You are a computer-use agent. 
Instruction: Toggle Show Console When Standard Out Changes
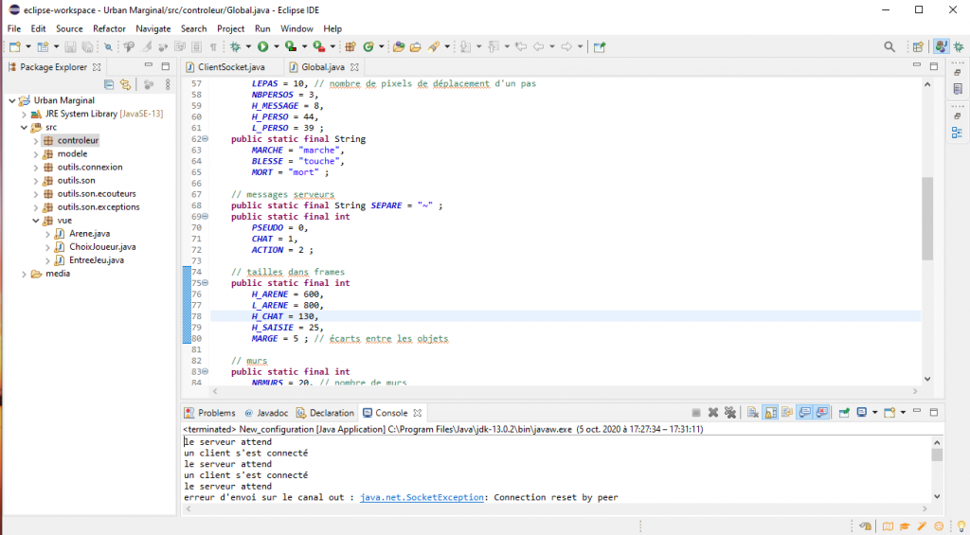coord(803,413)
